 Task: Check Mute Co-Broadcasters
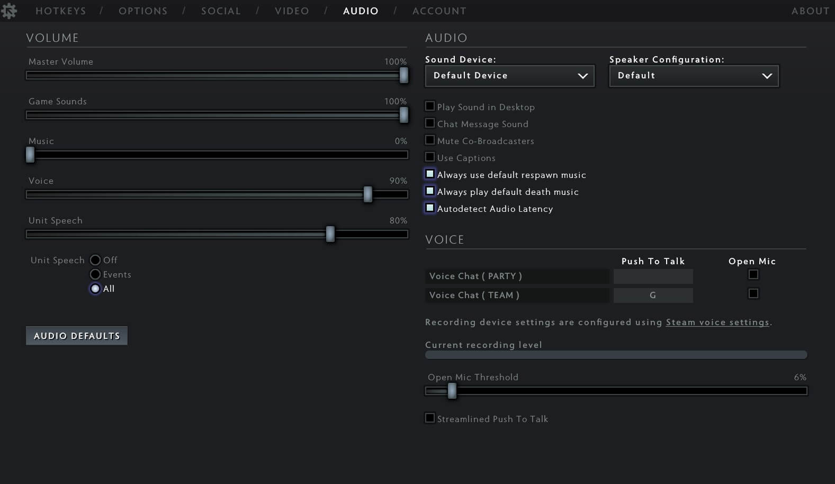430,140
